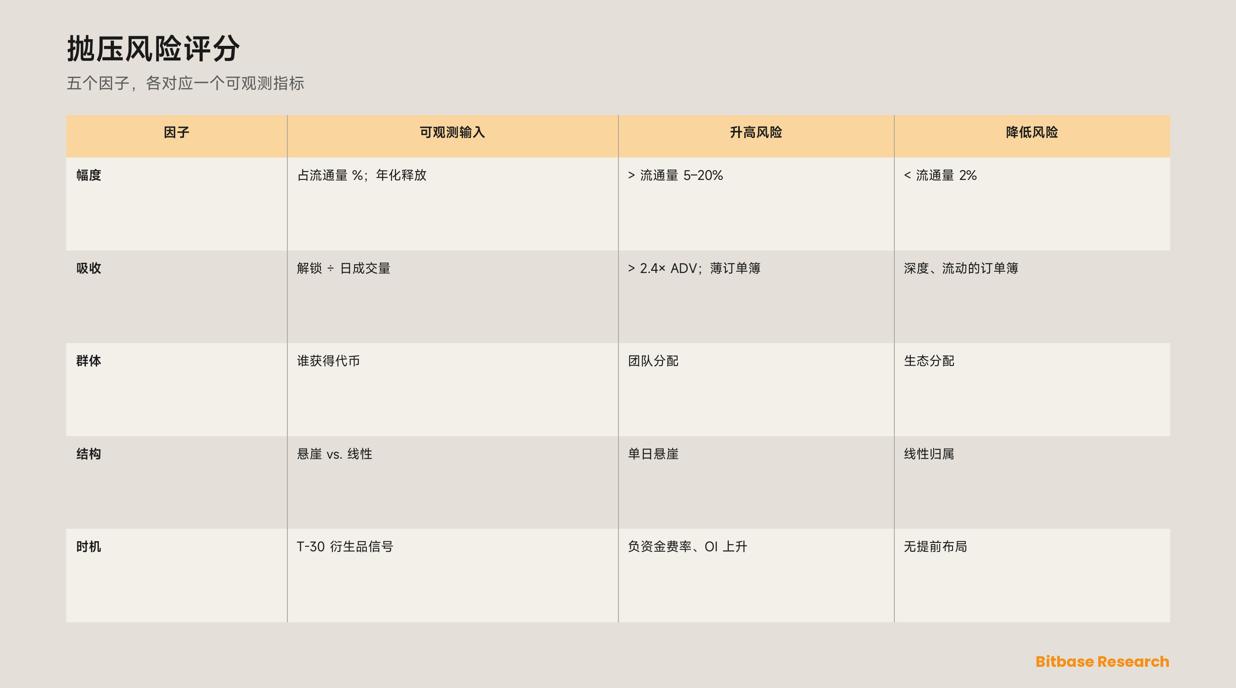Select the 幅度 row label
This screenshot has width=1236, height=688.
click(89, 175)
